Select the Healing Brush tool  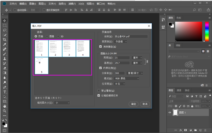point(4,49)
